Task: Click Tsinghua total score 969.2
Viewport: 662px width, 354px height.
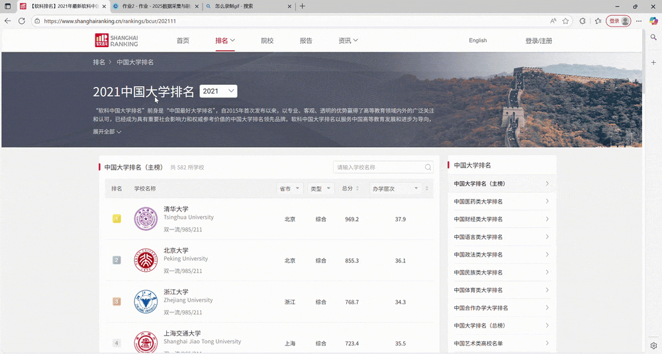Action: (352, 219)
